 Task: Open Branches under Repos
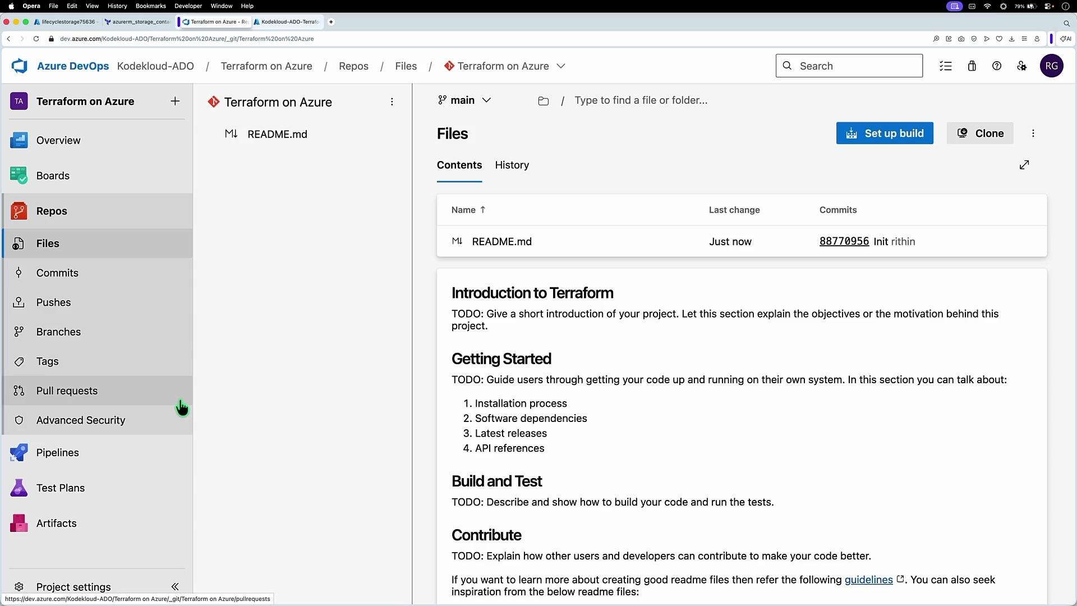click(x=98, y=332)
